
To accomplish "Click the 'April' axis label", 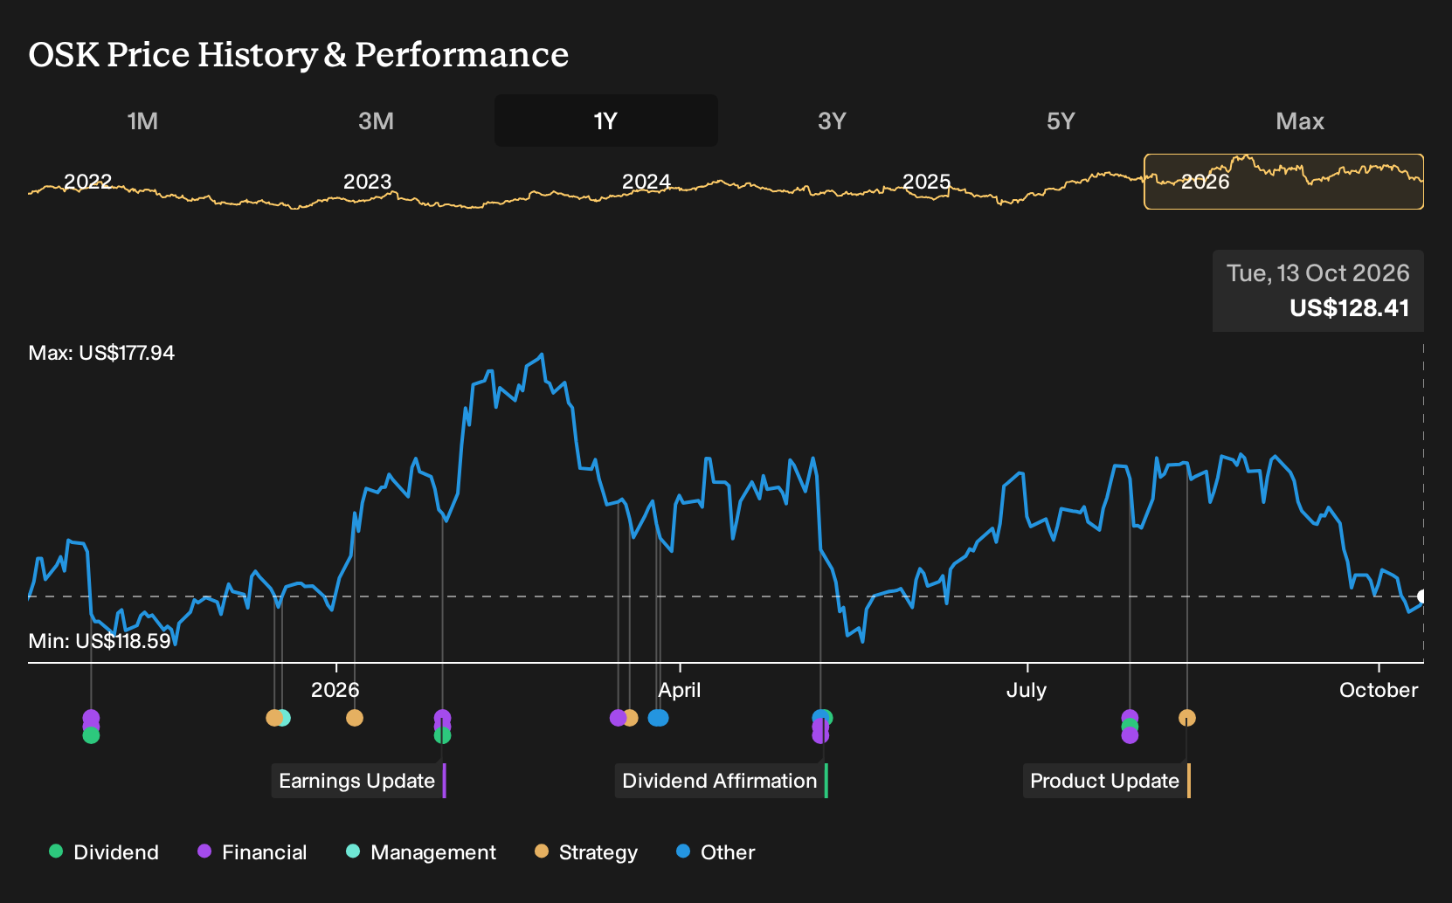I will (680, 690).
